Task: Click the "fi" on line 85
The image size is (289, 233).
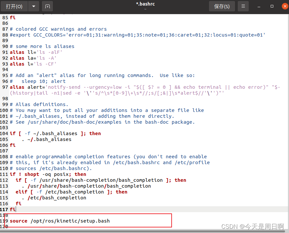Action: click(12, 18)
